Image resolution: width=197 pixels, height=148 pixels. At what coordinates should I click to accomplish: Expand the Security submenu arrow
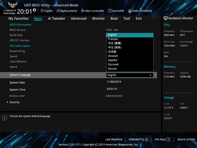tap(7, 102)
